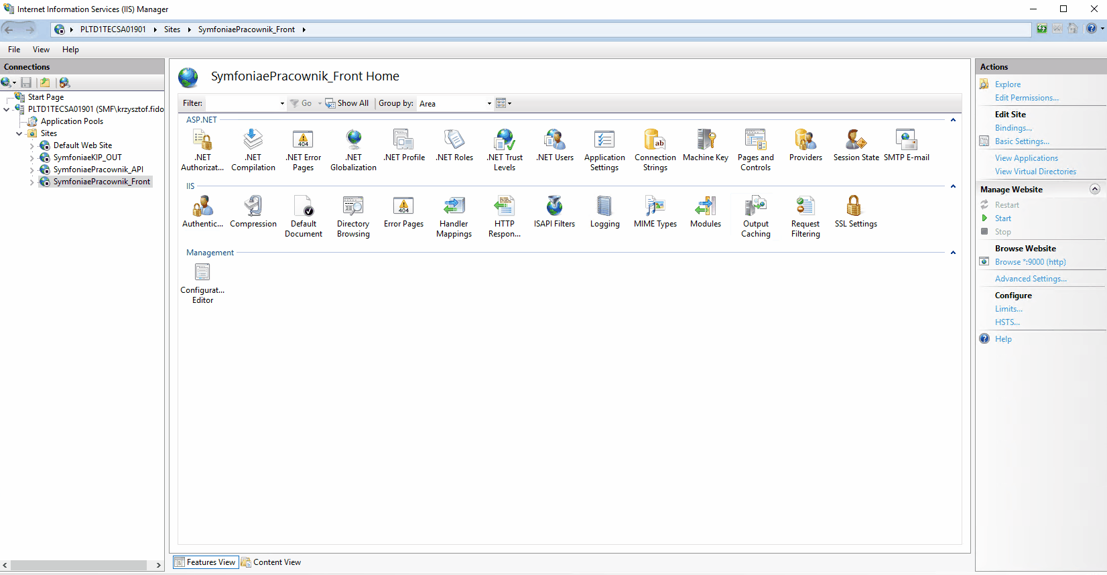
Task: Open Handler Mappings feature
Action: 454,216
